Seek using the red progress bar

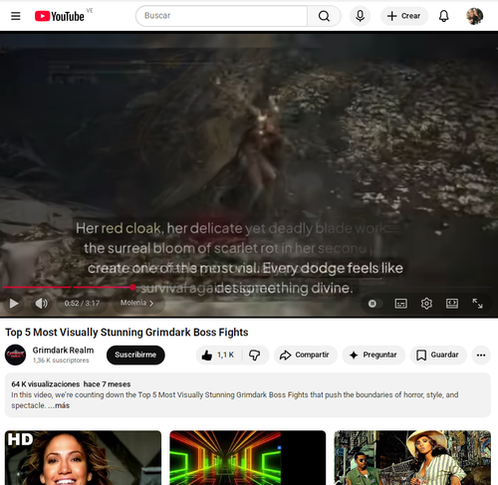click(247, 287)
